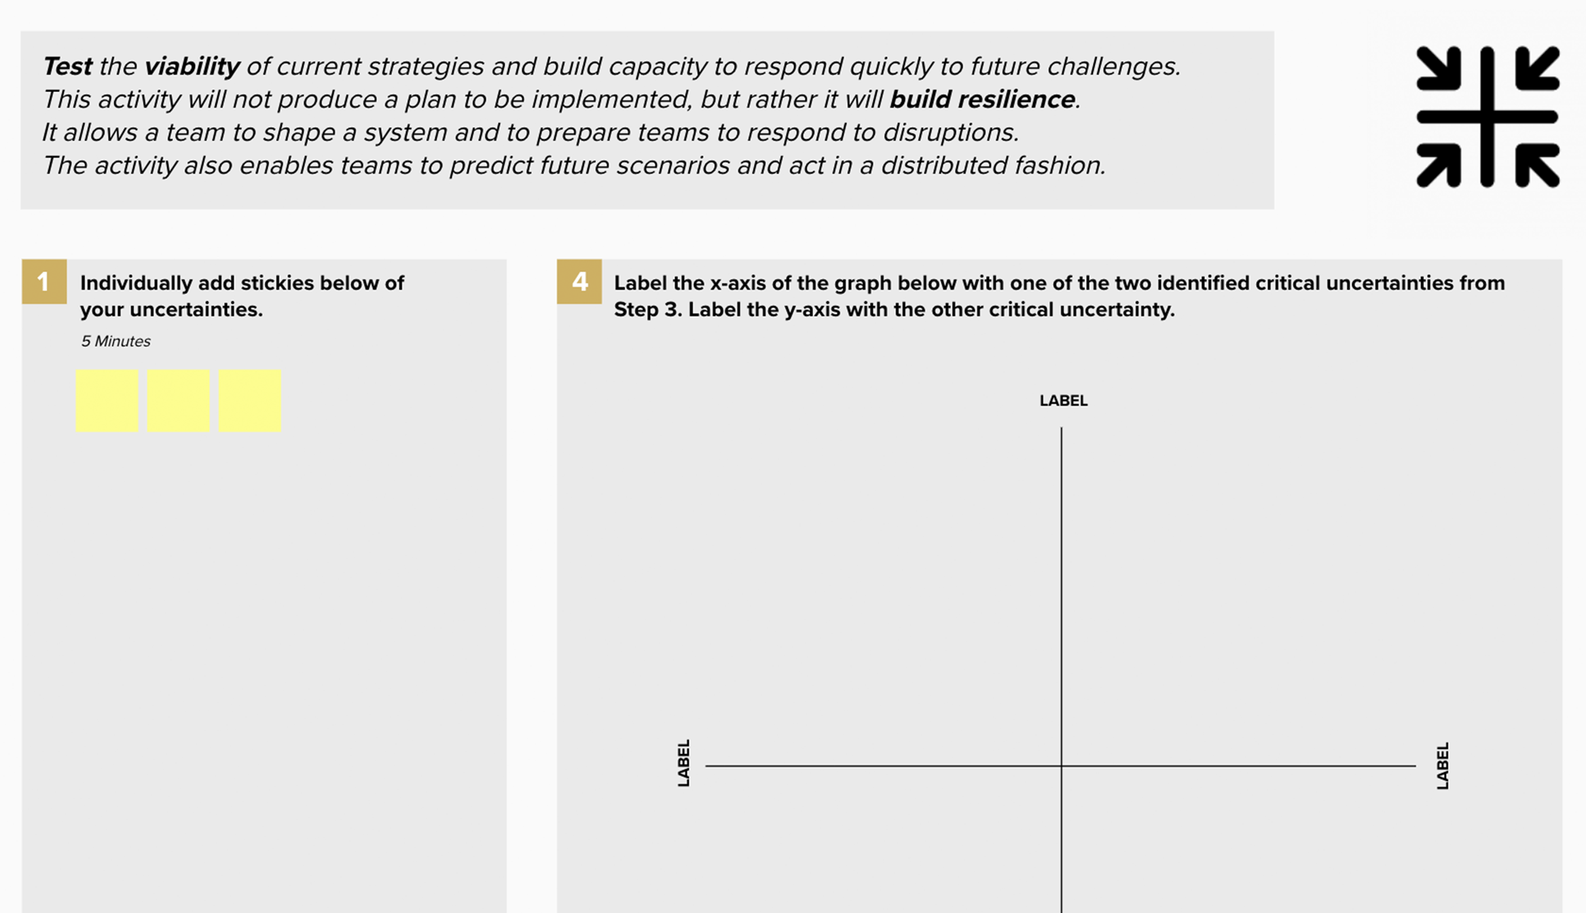Screen dimensions: 1586x913
Task: Select the 'Test the viability' description line
Action: point(611,67)
